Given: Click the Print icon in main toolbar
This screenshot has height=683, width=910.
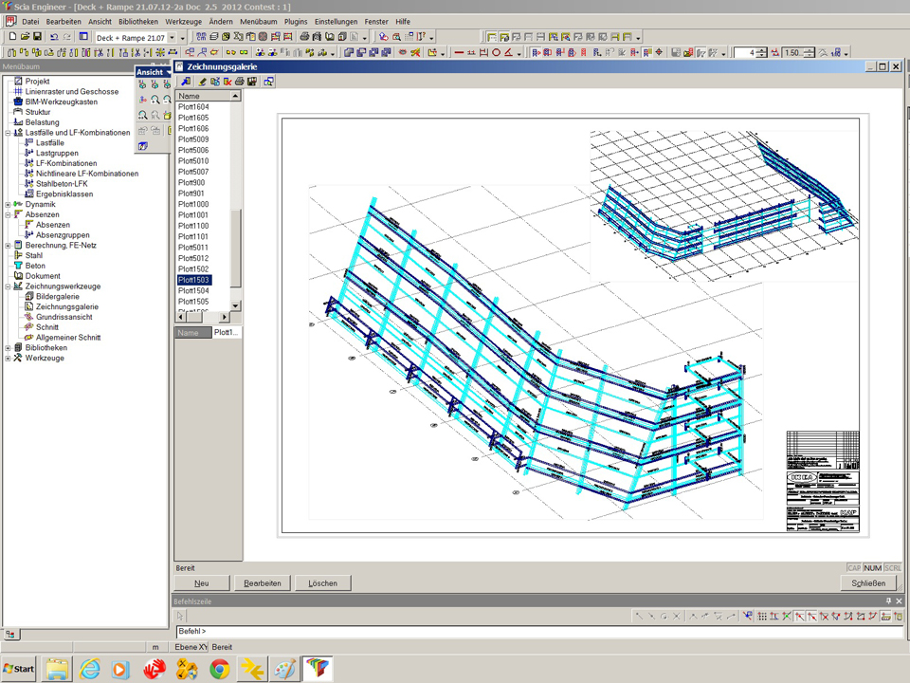Looking at the screenshot, I should (304, 37).
